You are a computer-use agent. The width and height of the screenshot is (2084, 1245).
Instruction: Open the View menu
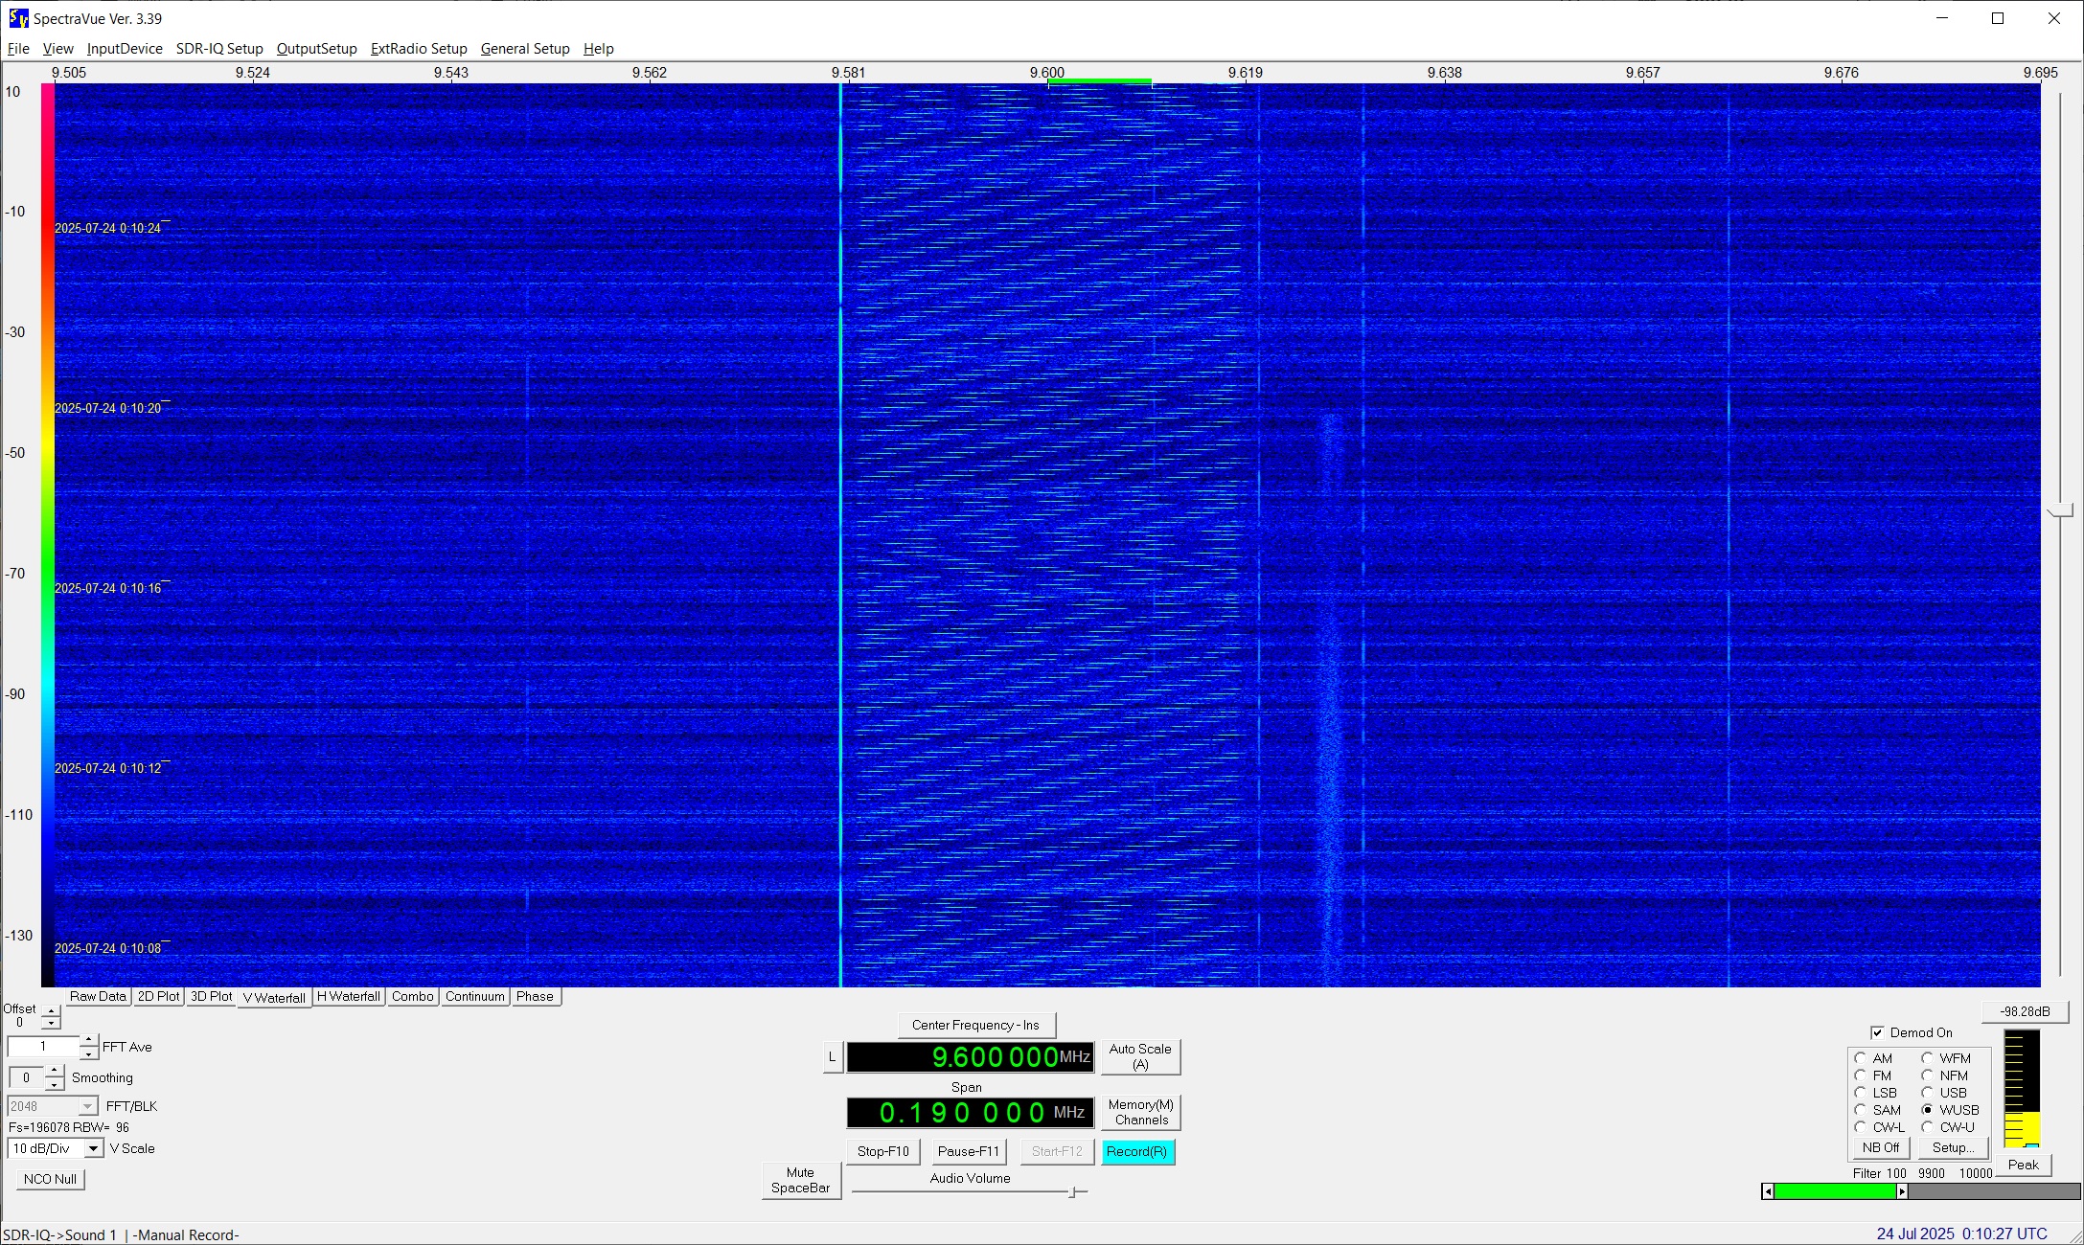(57, 49)
